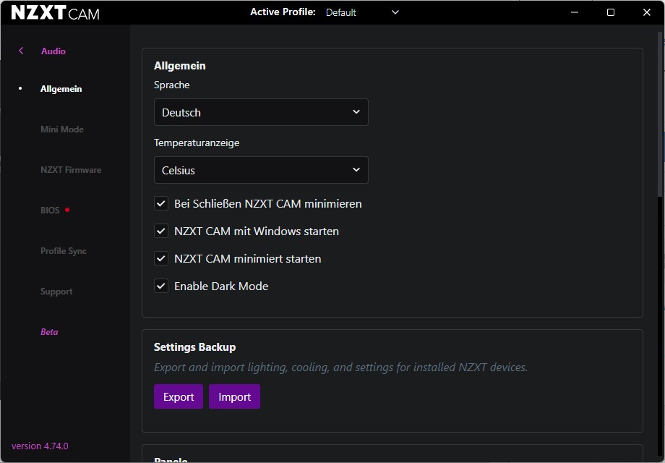Uncheck 'NZXT CAM mit Windows starten'

tap(161, 231)
